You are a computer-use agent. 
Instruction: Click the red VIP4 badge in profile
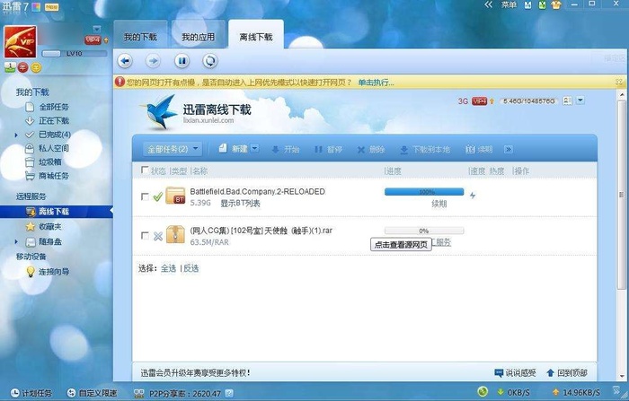[93, 40]
